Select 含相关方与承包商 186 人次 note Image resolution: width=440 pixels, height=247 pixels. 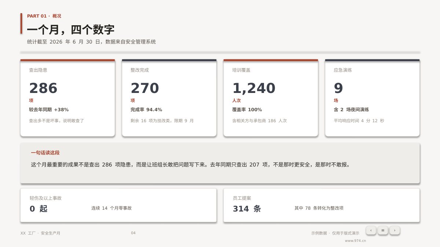point(260,120)
